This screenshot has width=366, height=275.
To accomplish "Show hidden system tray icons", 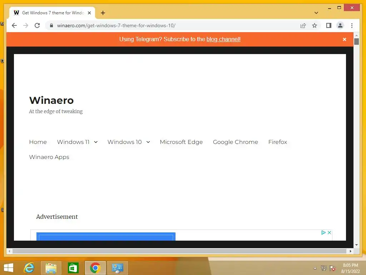I will pyautogui.click(x=315, y=268).
